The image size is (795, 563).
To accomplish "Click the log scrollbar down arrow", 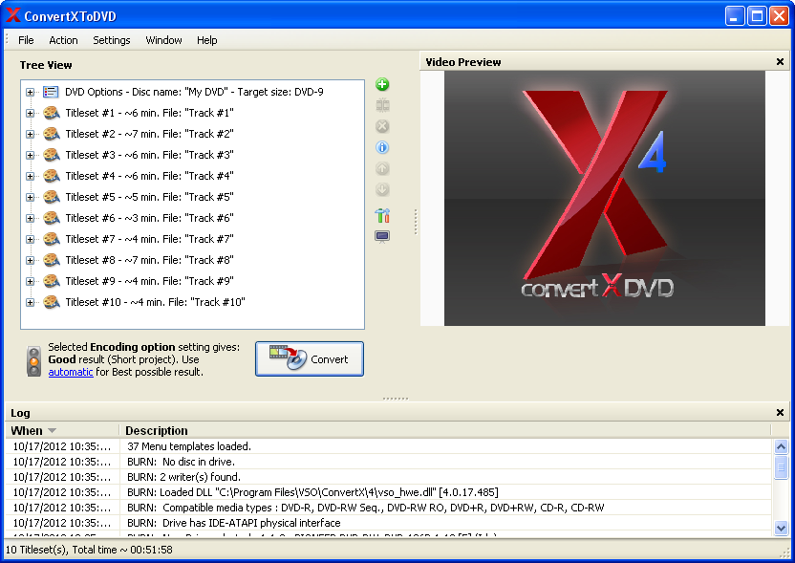I will point(781,528).
